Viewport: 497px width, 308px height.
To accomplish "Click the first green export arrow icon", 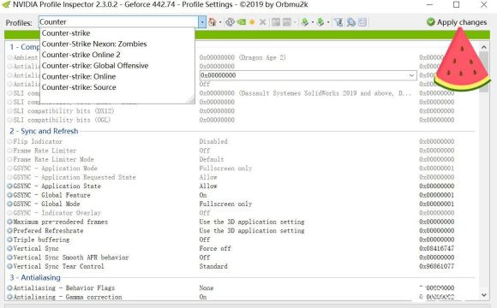I will (x=305, y=22).
